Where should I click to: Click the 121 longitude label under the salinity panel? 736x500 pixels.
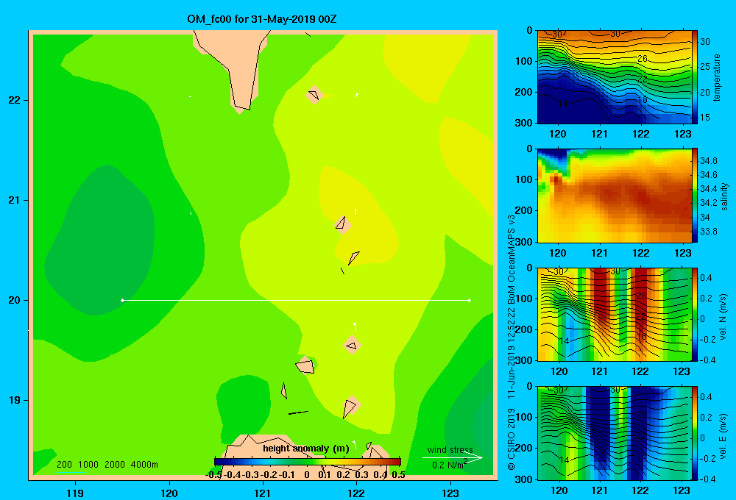coord(599,253)
